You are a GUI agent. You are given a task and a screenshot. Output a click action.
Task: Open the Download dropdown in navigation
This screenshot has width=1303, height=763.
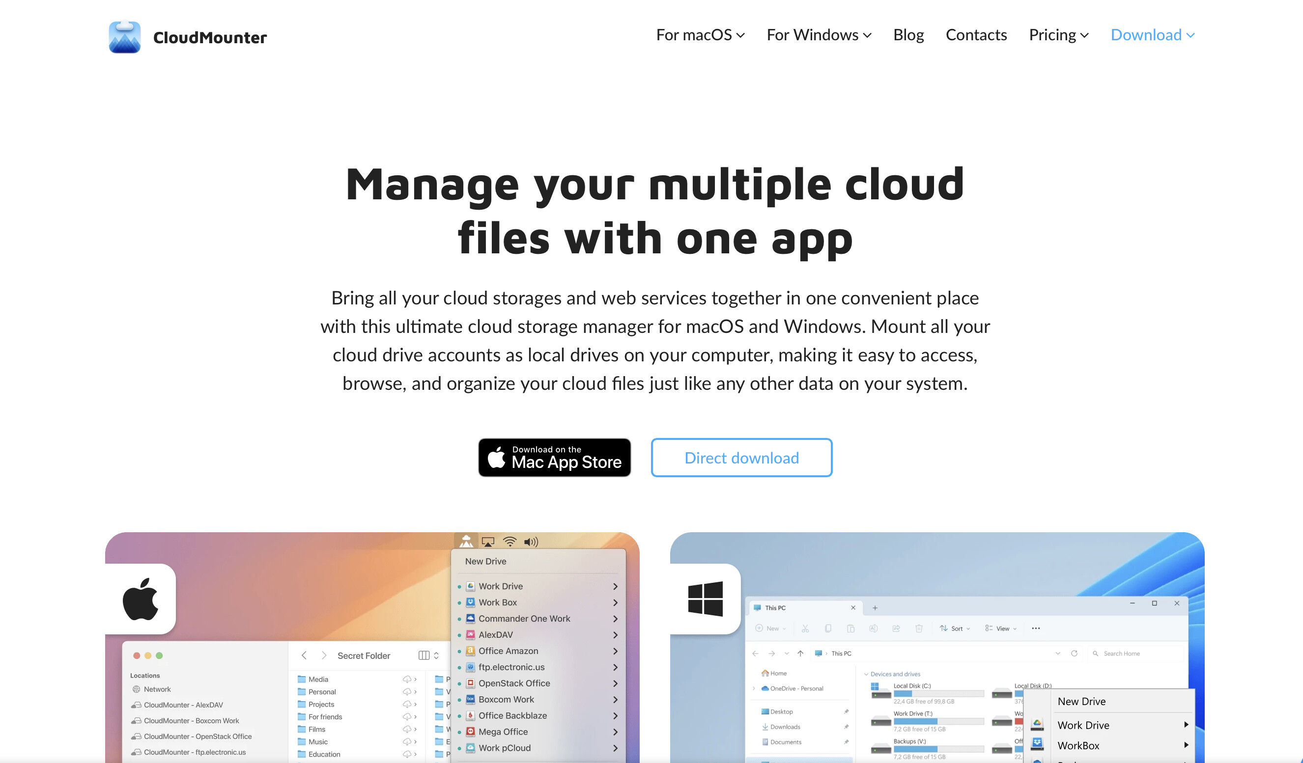point(1153,35)
